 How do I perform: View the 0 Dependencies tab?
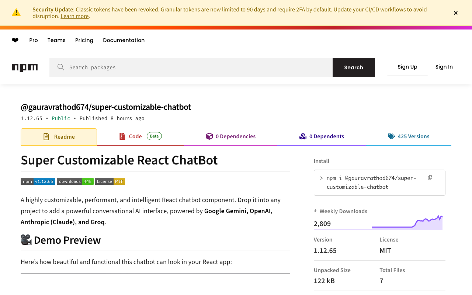pyautogui.click(x=230, y=136)
